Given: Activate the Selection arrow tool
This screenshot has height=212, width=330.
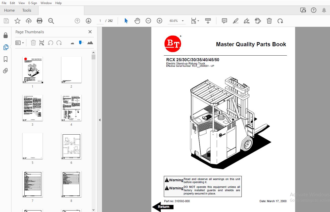Looking at the screenshot, I should [x=126, y=21].
